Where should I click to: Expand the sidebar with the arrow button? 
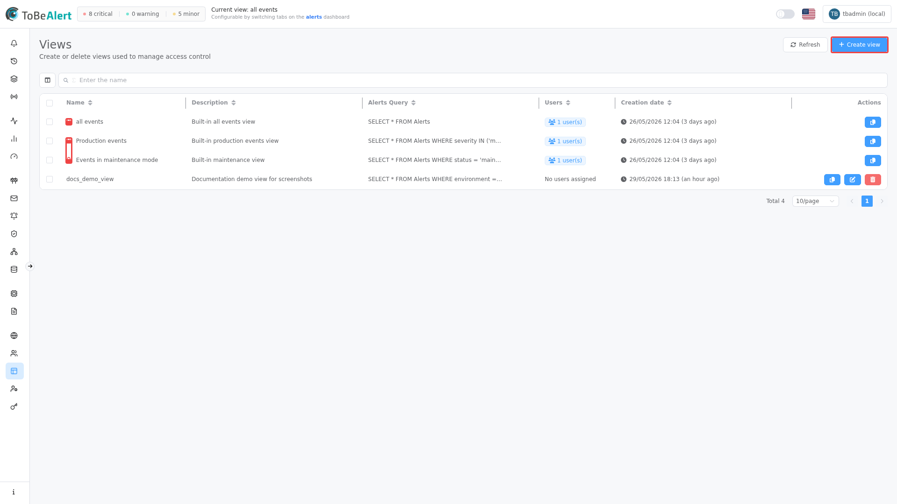(30, 266)
